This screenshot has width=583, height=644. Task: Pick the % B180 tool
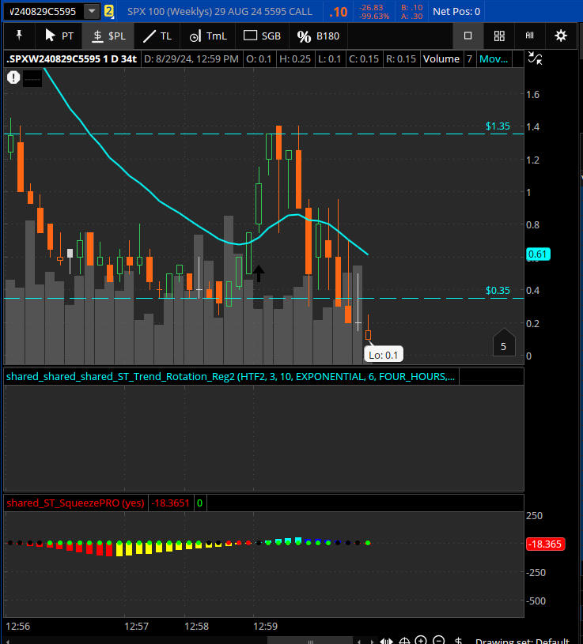point(318,36)
